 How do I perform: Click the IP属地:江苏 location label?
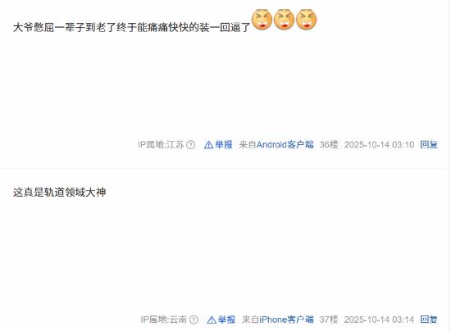pos(161,144)
